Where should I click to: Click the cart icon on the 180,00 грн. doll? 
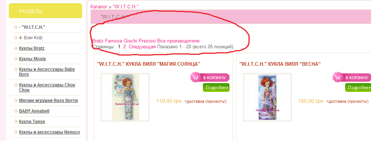pos(338,77)
